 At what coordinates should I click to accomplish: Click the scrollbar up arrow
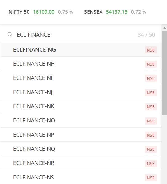(165, 28)
